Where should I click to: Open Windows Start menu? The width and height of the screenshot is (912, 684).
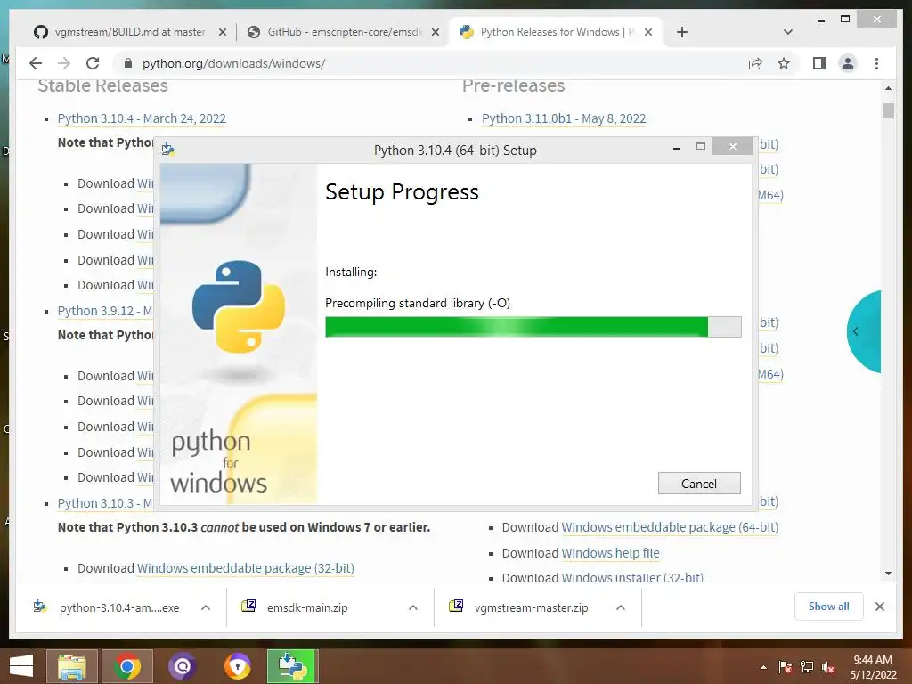click(21, 666)
